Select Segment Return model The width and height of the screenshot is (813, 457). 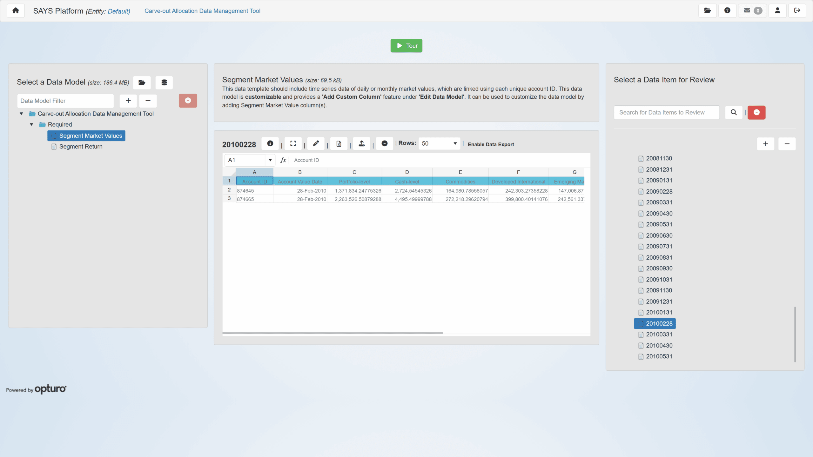click(81, 147)
